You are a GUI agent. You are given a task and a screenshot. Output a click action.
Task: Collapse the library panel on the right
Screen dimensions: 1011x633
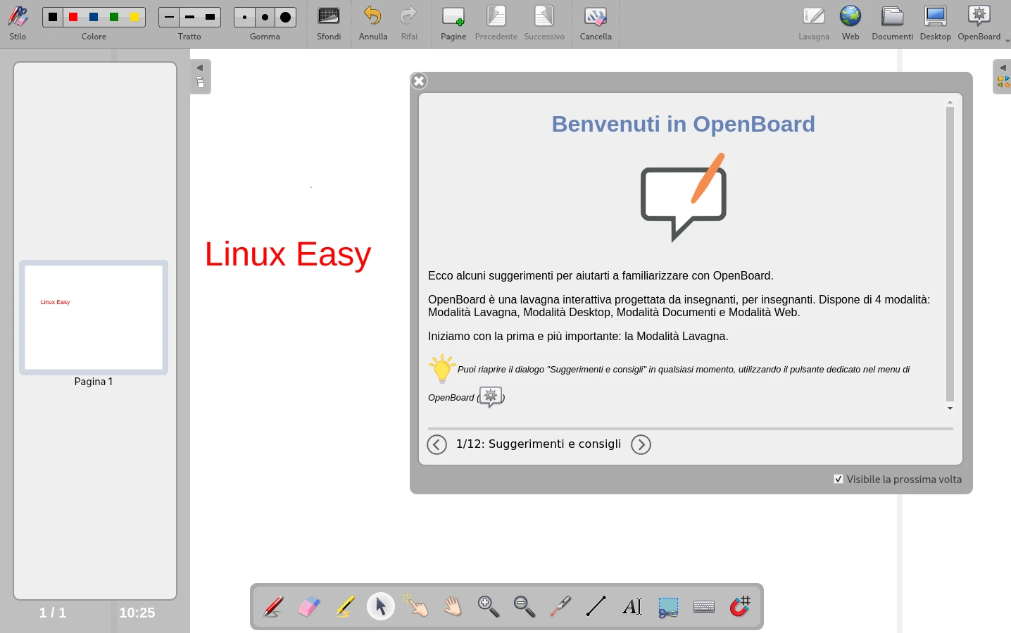pyautogui.click(x=1003, y=68)
